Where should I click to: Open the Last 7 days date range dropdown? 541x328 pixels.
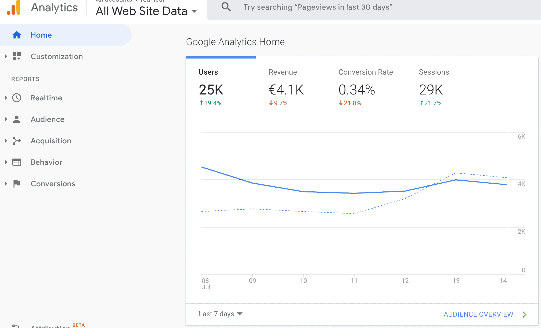pyautogui.click(x=221, y=314)
